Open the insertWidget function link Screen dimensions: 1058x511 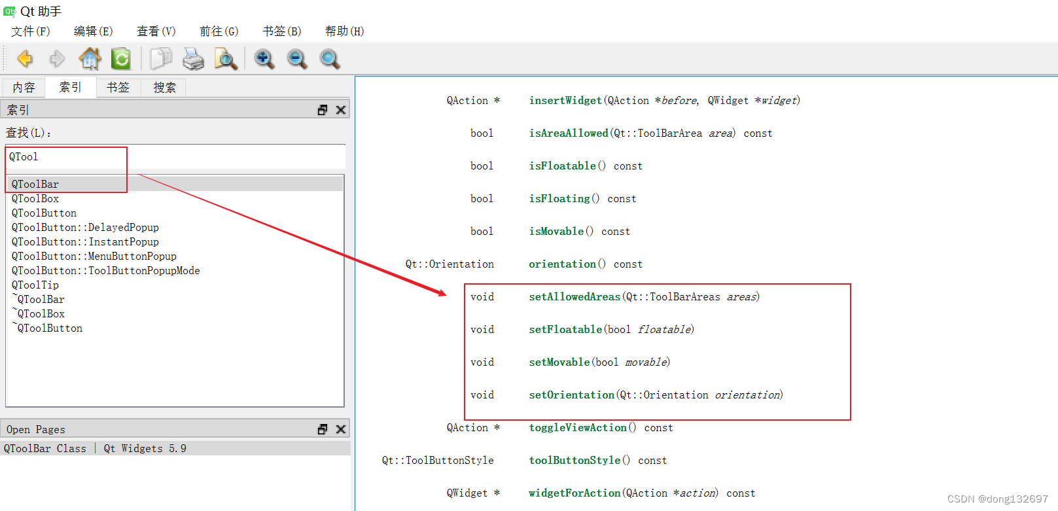point(565,100)
